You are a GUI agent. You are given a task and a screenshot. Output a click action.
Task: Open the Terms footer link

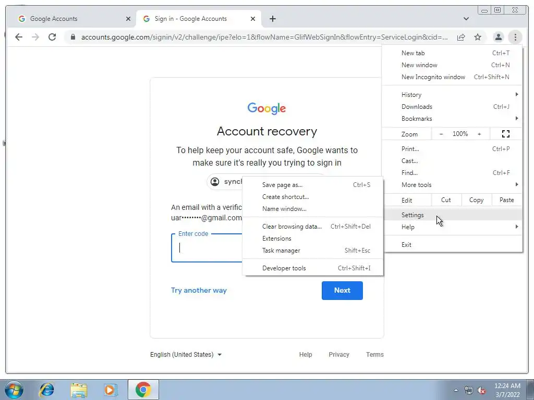point(374,354)
